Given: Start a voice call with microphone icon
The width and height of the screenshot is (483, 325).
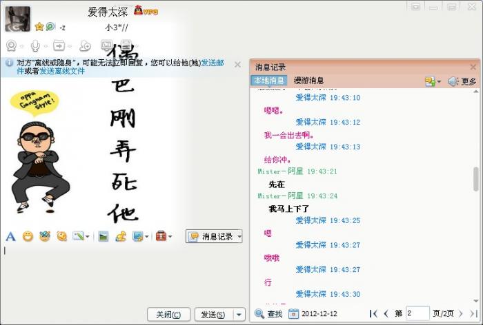Looking at the screenshot, I should (35, 46).
